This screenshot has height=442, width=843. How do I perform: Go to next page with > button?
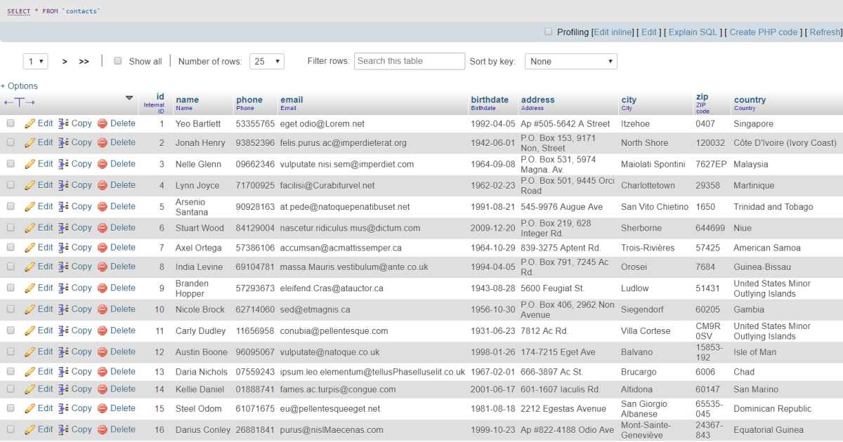(x=65, y=62)
